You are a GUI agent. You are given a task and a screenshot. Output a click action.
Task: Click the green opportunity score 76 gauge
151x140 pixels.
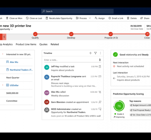pos(119,106)
